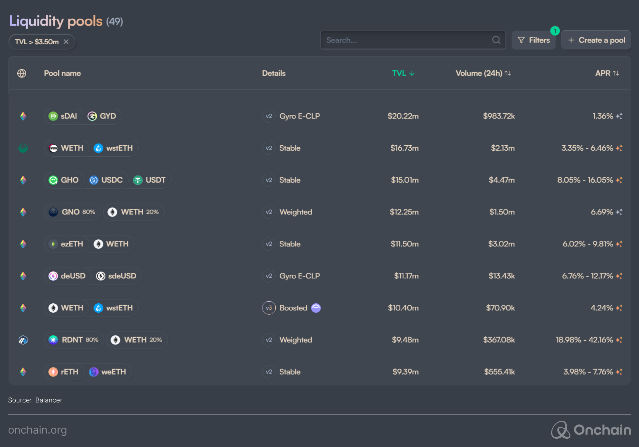Click the $70.90k volume value
The width and height of the screenshot is (639, 447).
[x=500, y=308]
